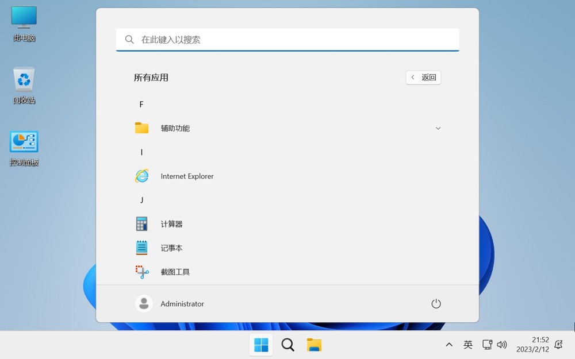This screenshot has width=575, height=359.
Task: Launch the 截图工具 snipping tool
Action: pos(175,272)
